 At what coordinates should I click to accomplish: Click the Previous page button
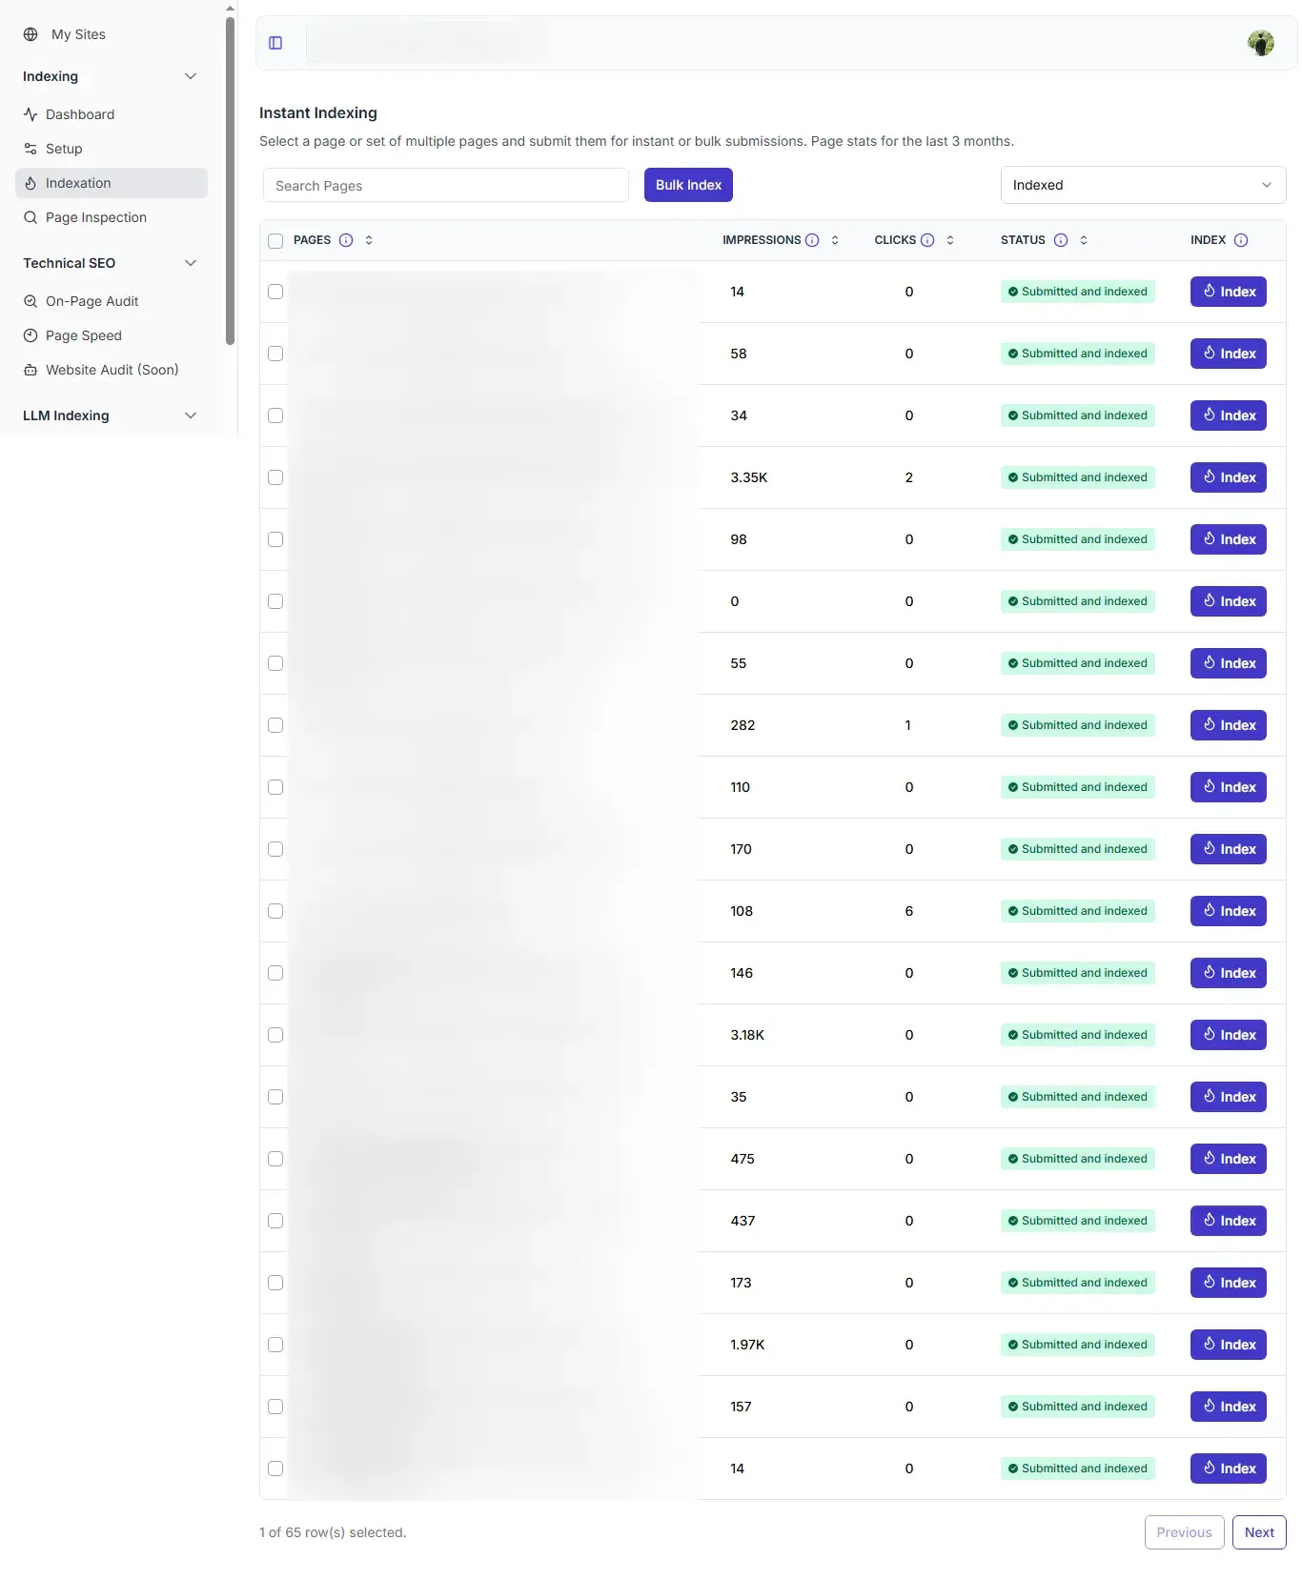[1184, 1532]
